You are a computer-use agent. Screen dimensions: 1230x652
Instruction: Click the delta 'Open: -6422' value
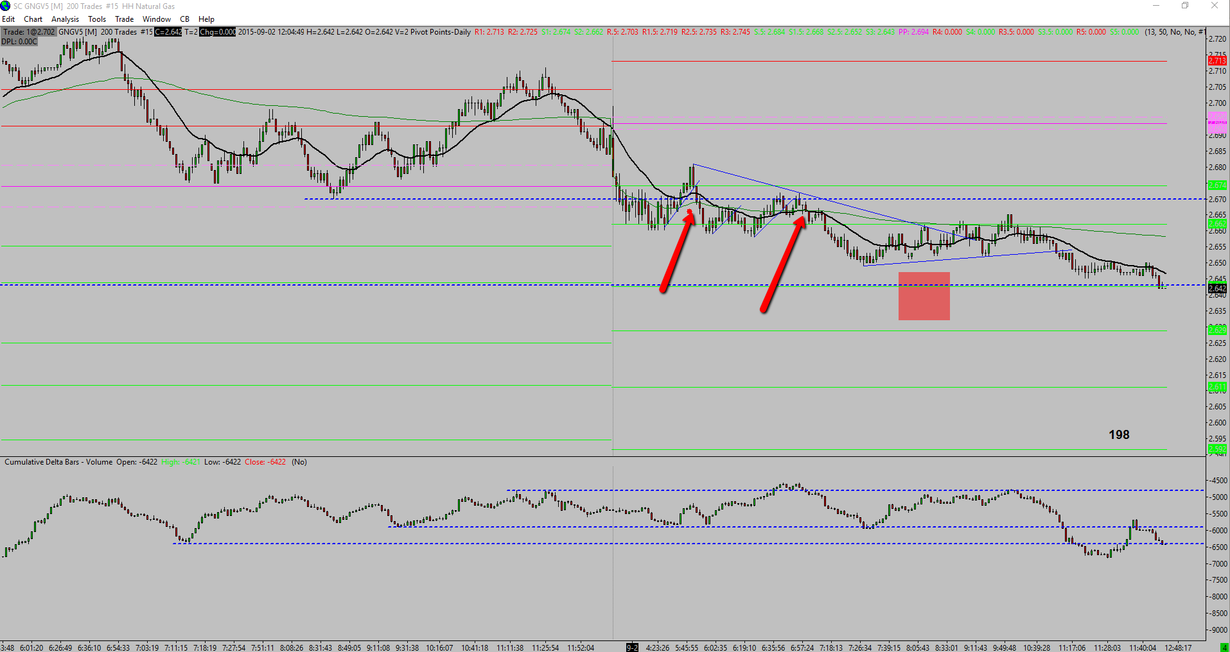click(137, 462)
